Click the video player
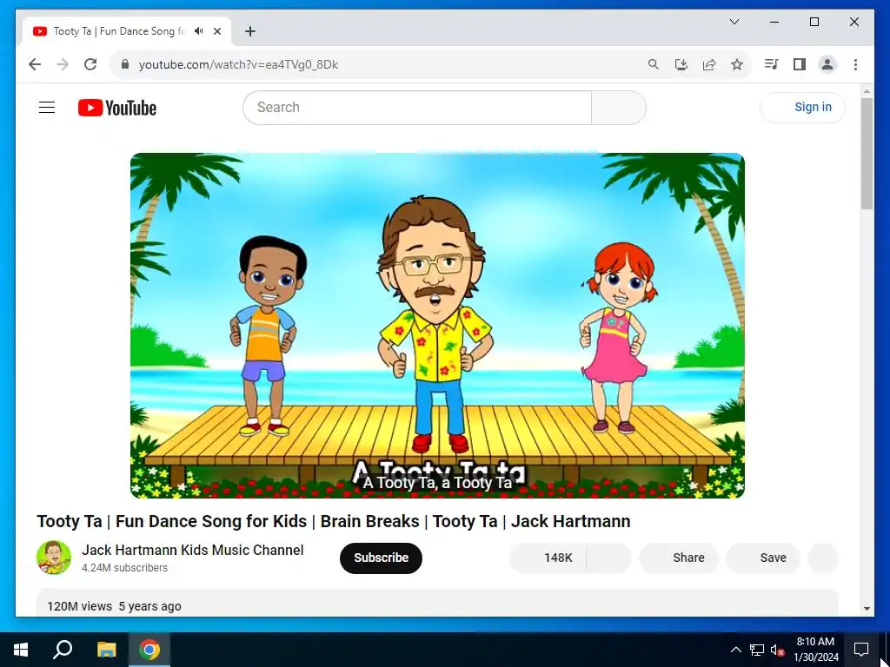 coord(437,325)
